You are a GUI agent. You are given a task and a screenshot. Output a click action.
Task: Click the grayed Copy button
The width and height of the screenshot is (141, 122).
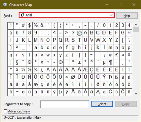tap(126, 104)
